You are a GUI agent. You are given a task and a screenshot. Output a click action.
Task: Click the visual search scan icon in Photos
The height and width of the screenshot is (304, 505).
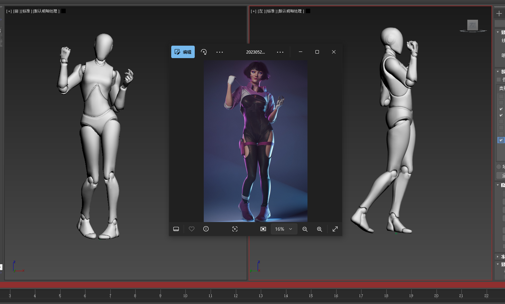(x=235, y=229)
